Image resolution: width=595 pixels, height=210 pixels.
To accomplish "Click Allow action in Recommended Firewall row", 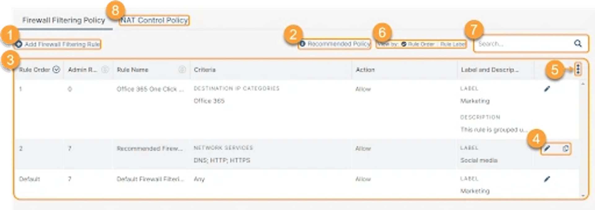I will click(x=363, y=148).
